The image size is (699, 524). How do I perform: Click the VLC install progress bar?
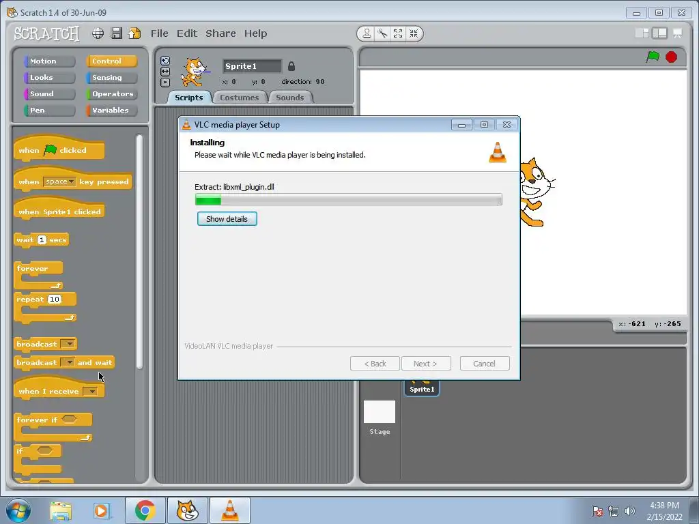(349, 199)
